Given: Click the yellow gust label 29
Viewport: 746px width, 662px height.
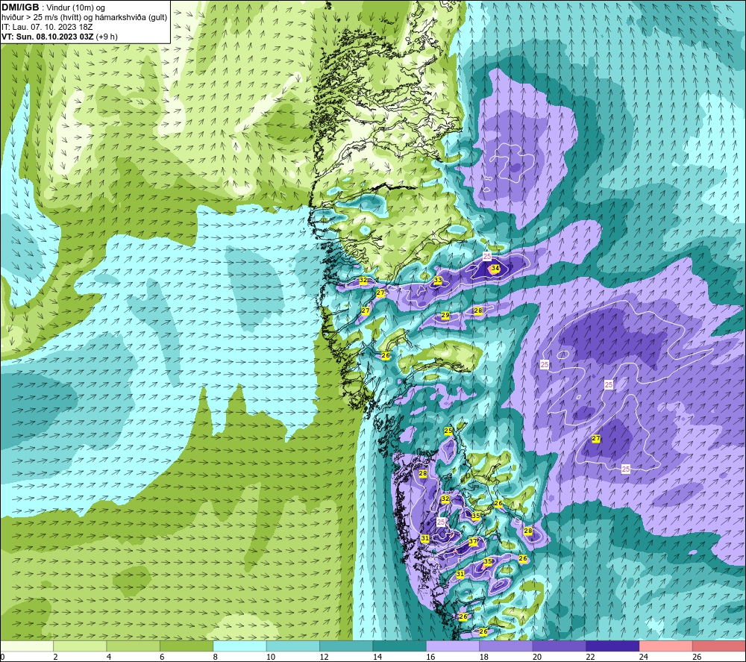Looking at the screenshot, I should pos(445,315).
